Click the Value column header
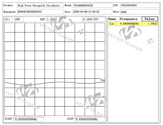The width and height of the screenshot is (163, 125). (x=150, y=19)
